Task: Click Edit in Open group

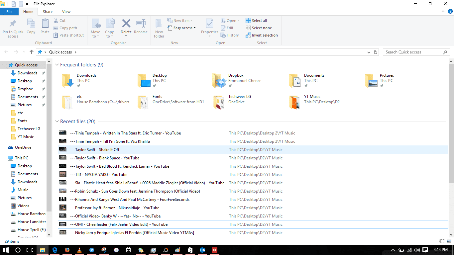Action: (227, 28)
